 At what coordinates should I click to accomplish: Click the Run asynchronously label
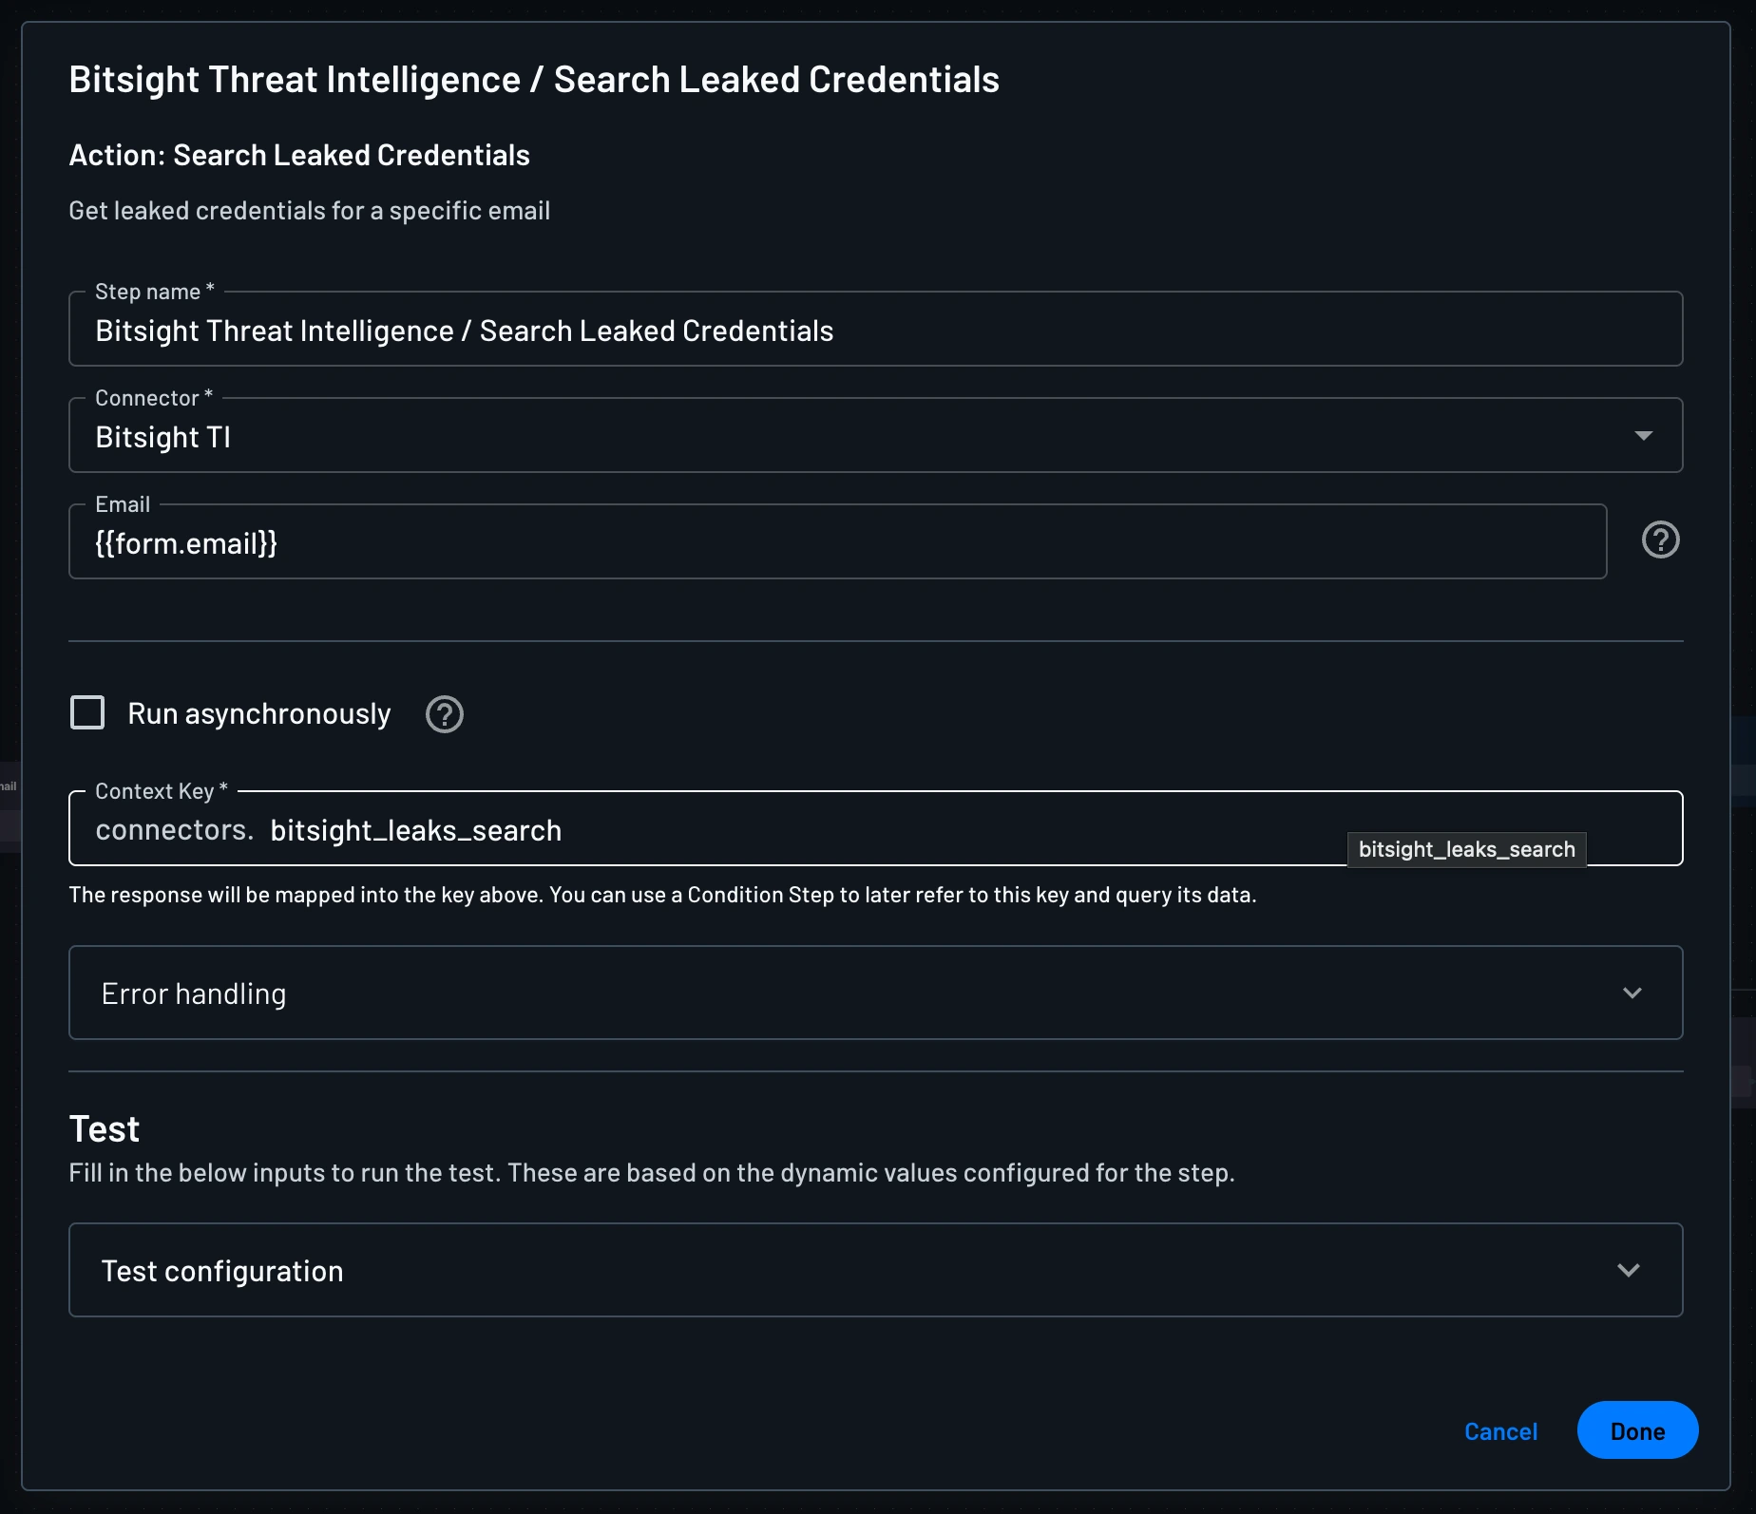point(259,714)
